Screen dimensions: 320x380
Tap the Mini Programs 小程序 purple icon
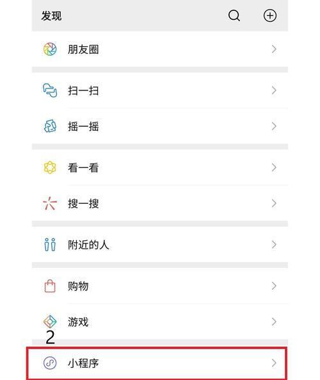(x=50, y=363)
